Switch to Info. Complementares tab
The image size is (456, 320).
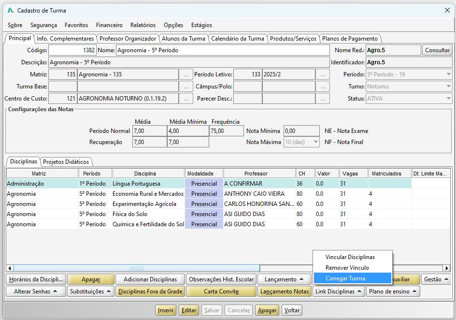(x=65, y=38)
